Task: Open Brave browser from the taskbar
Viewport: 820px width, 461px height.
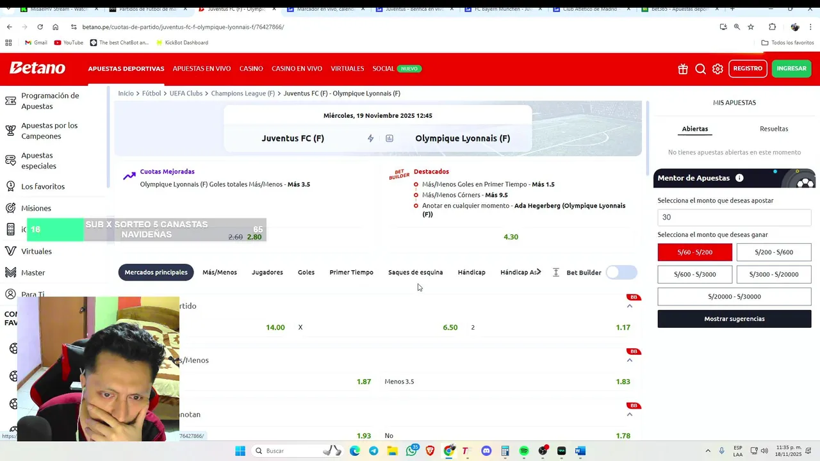Action: [430, 451]
